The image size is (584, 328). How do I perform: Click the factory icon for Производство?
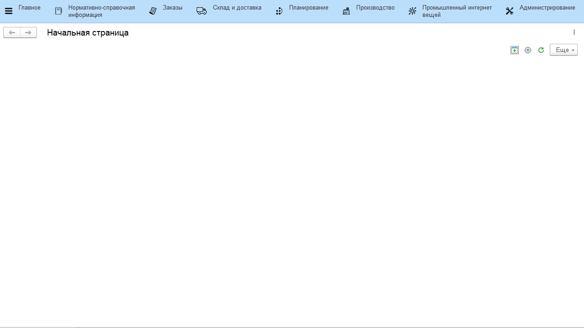[346, 11]
